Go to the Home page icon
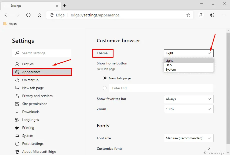The height and width of the screenshot is (155, 230). click(39, 15)
